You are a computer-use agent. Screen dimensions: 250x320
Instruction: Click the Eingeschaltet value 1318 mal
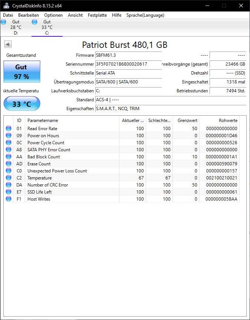[228, 82]
